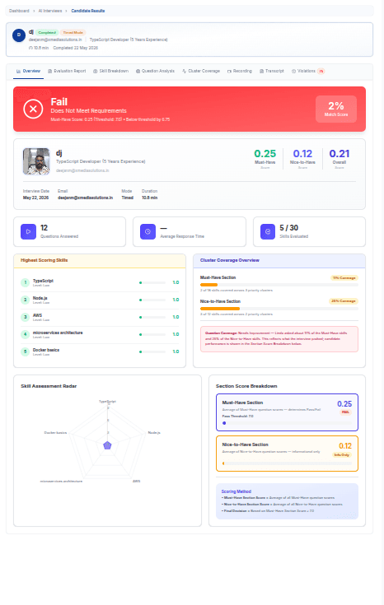
Task: Click the radar chart center polygon
Action: tap(107, 445)
